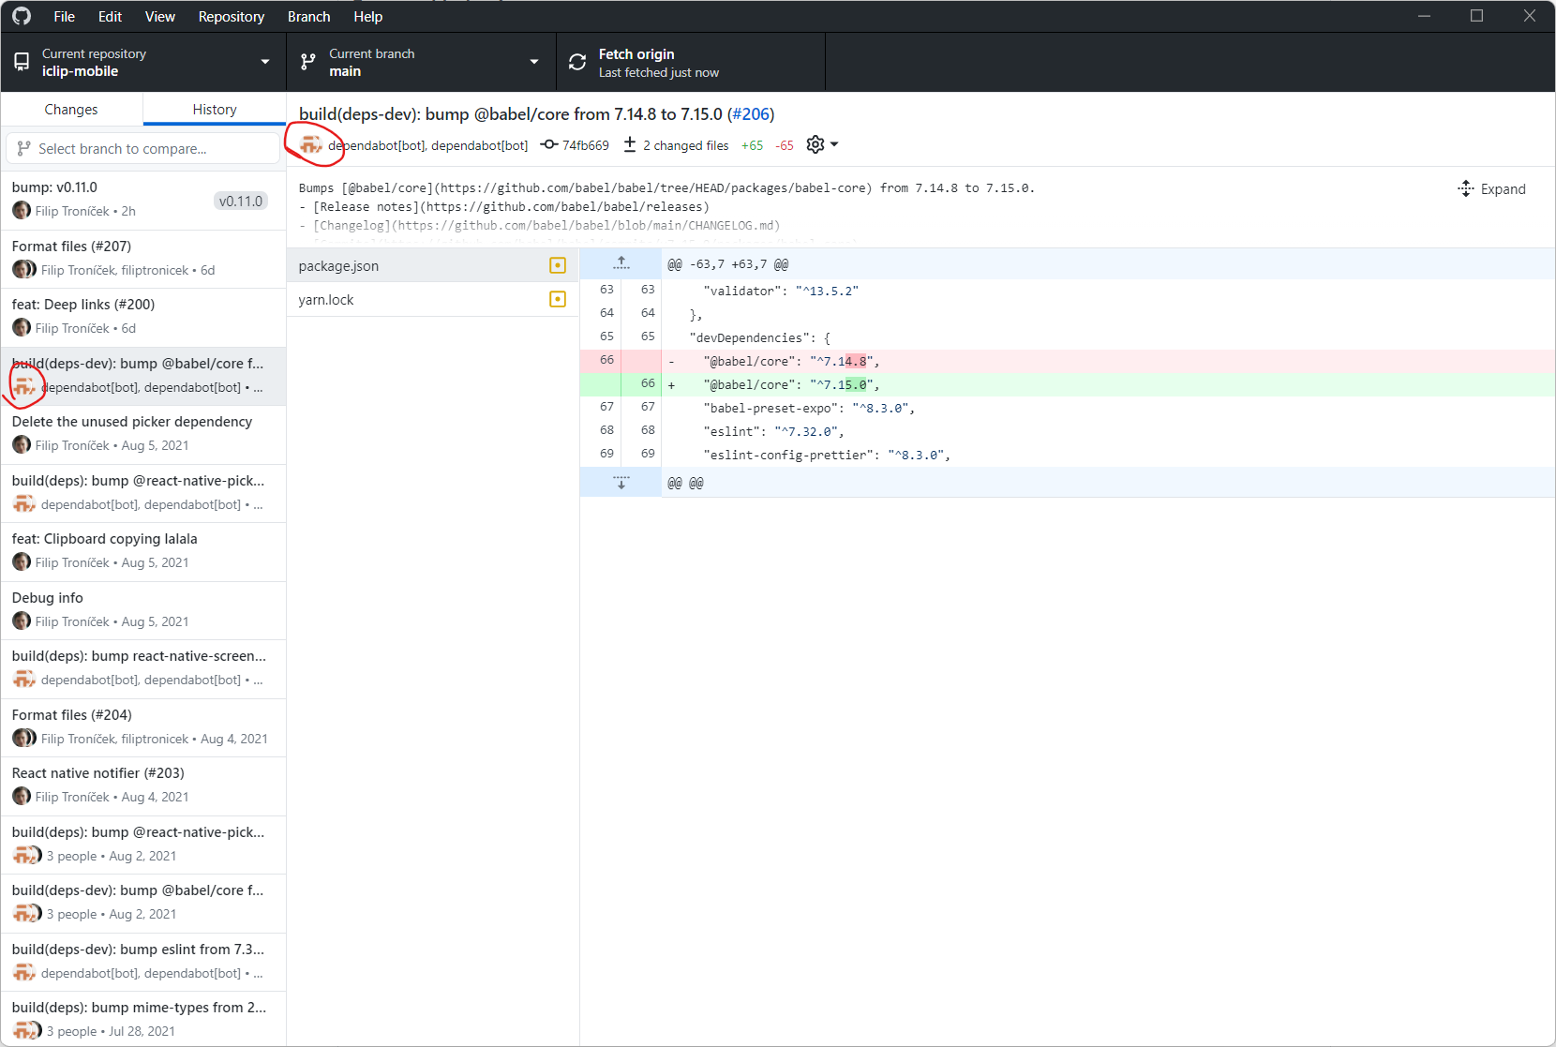Screen dimensions: 1556x1047
Task: Open the File menu
Action: coord(65,16)
